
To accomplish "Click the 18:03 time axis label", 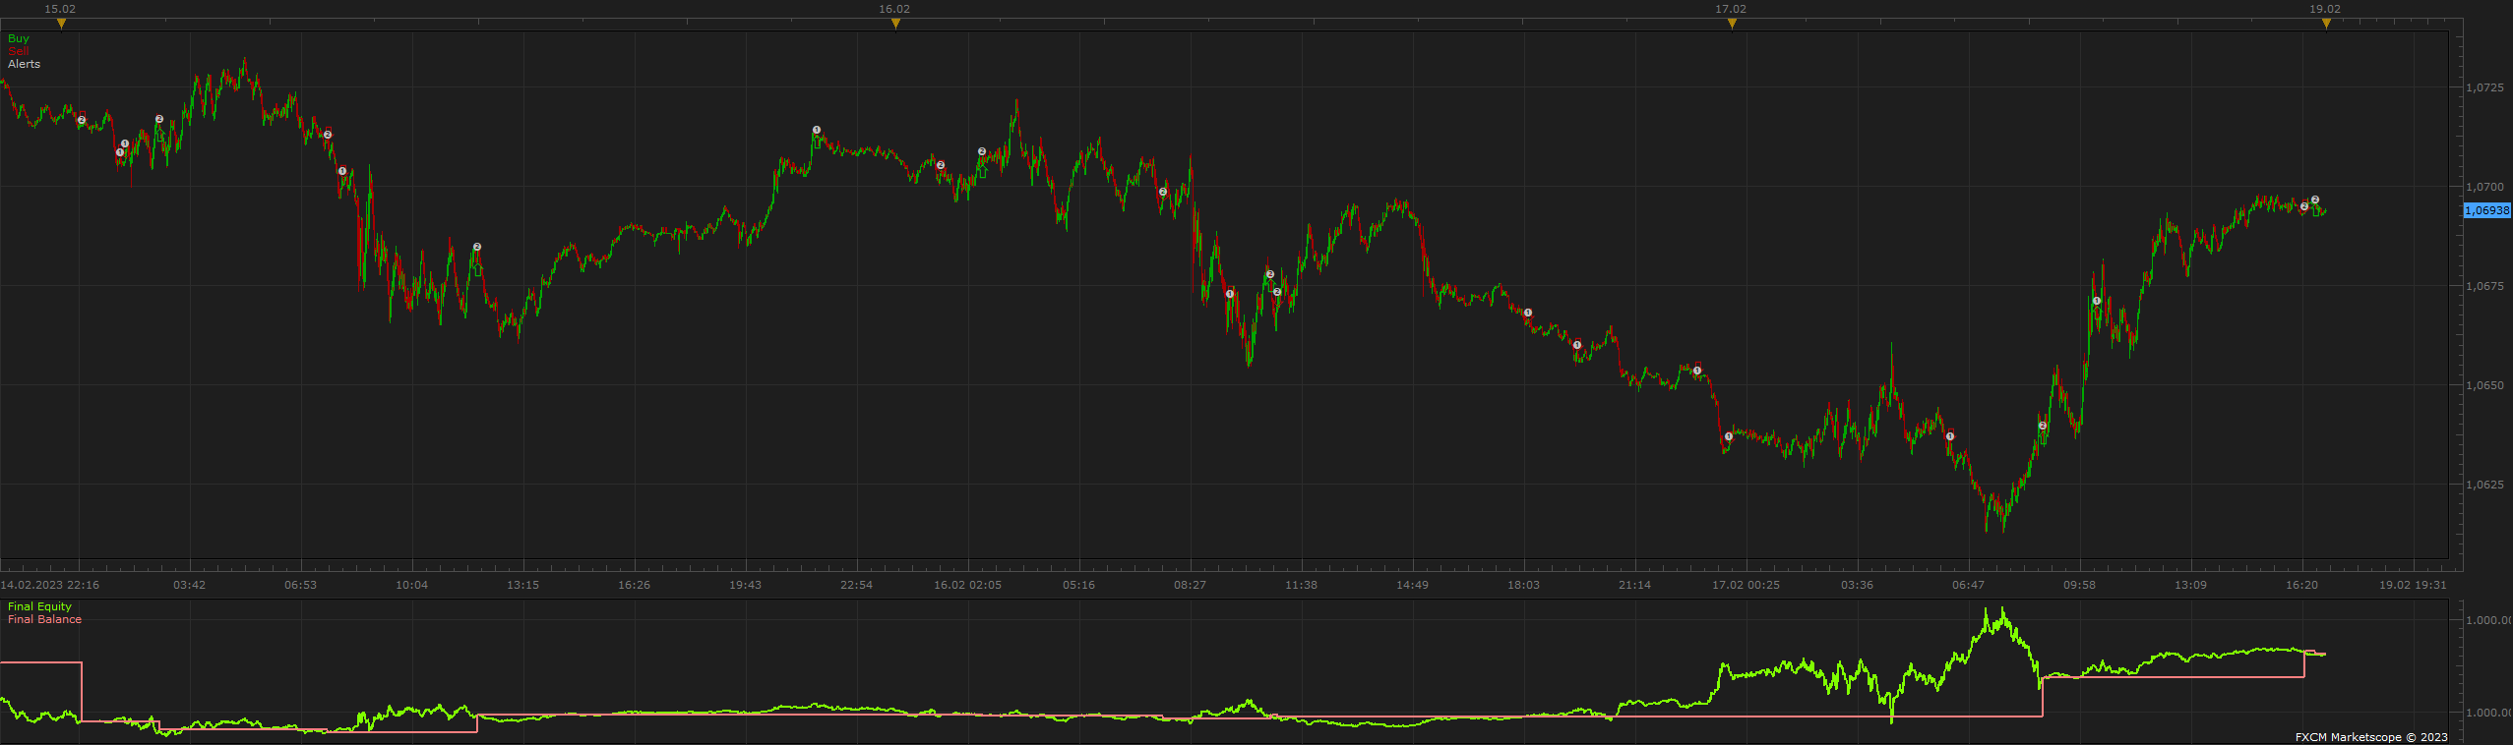I will tap(1524, 585).
